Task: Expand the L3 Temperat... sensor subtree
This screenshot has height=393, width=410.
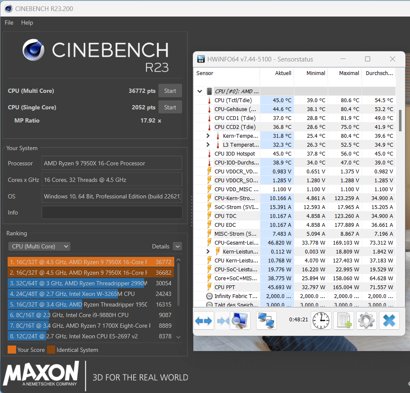Action: pyautogui.click(x=208, y=145)
